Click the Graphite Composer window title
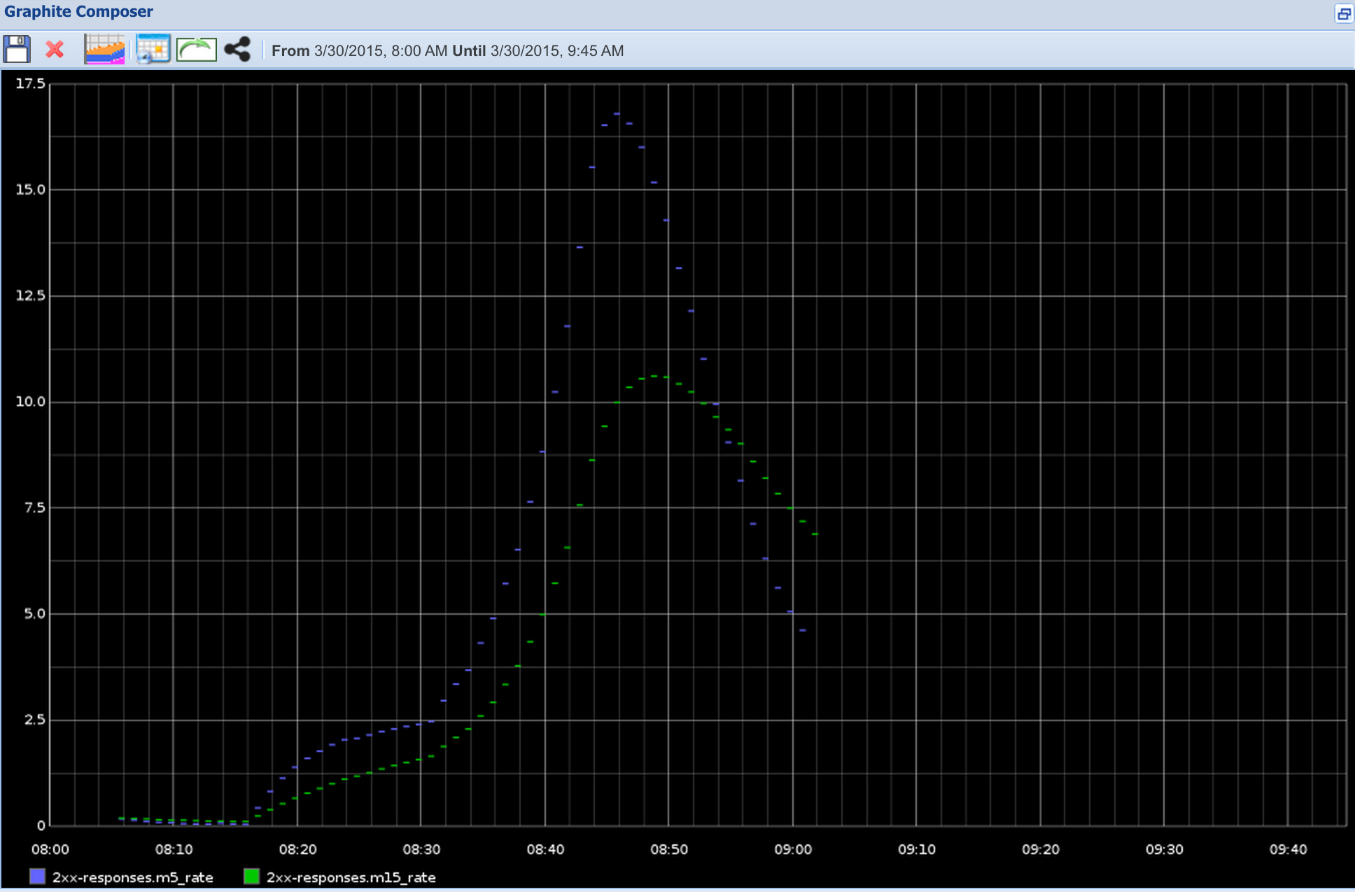 click(x=78, y=12)
